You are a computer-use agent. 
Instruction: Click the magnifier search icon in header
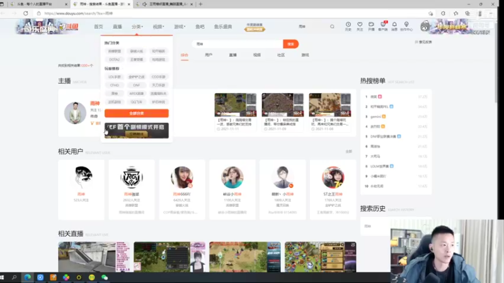coord(332,26)
